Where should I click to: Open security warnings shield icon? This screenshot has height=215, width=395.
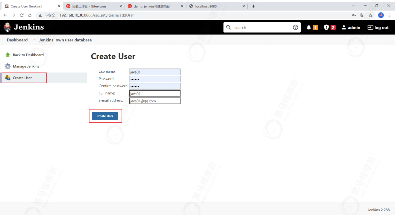click(x=326, y=27)
